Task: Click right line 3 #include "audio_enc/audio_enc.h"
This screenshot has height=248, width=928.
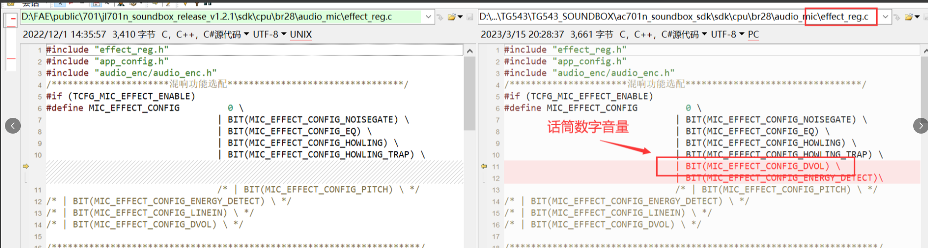Action: point(590,73)
